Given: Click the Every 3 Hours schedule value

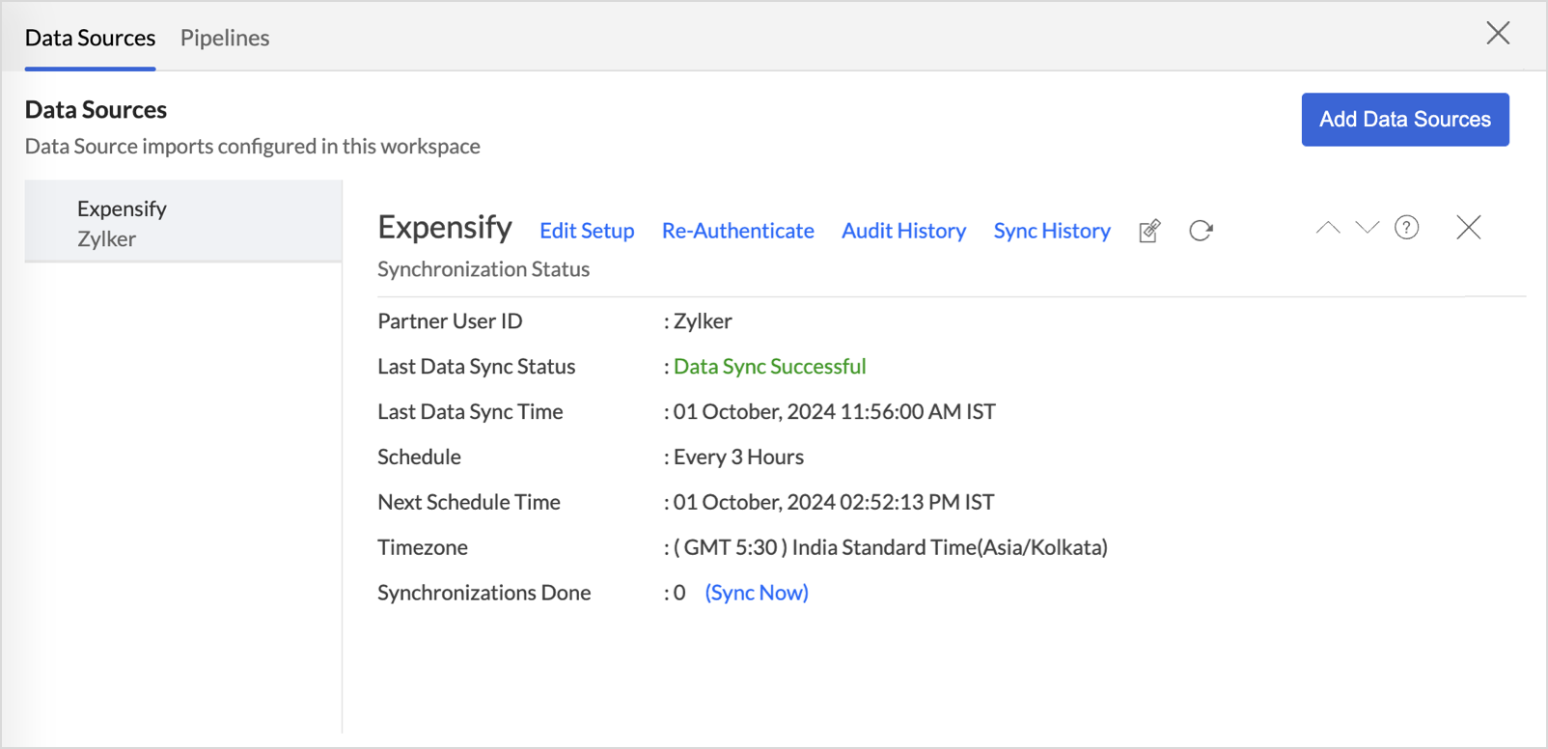Looking at the screenshot, I should 738,457.
